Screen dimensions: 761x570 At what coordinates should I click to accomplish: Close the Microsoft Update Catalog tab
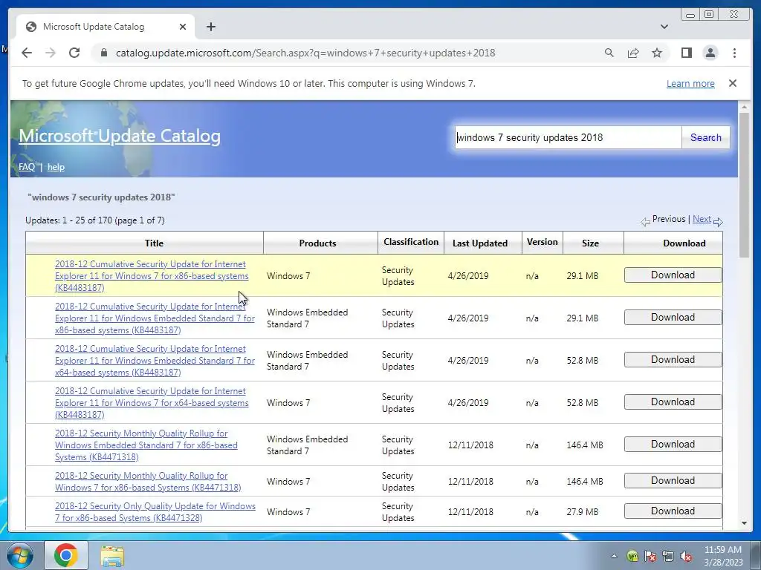pyautogui.click(x=183, y=27)
